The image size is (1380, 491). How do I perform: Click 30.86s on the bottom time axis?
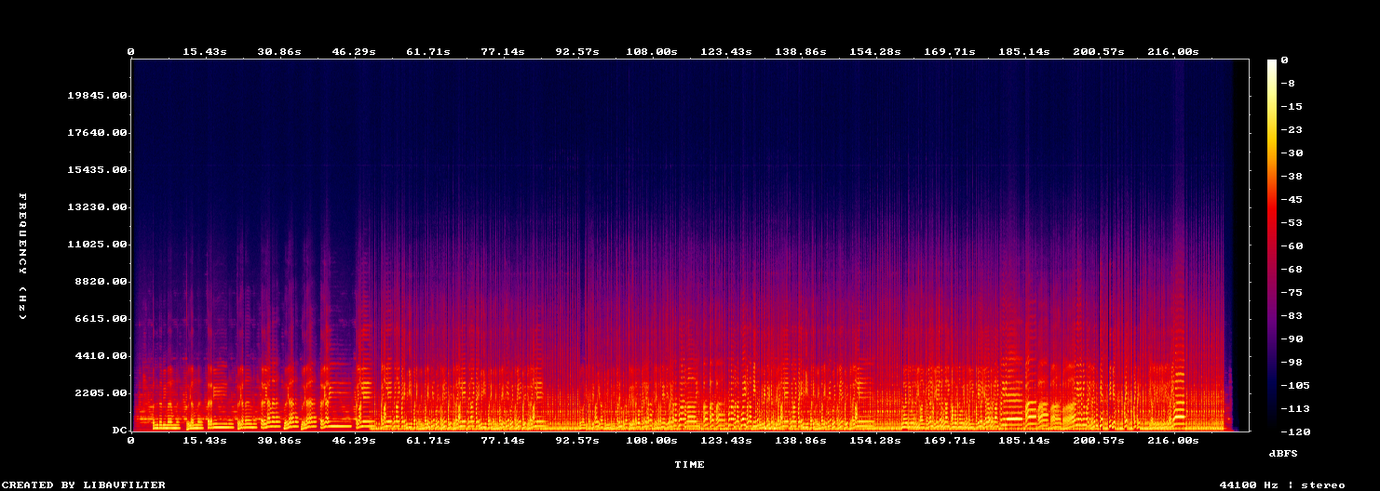[x=279, y=440]
